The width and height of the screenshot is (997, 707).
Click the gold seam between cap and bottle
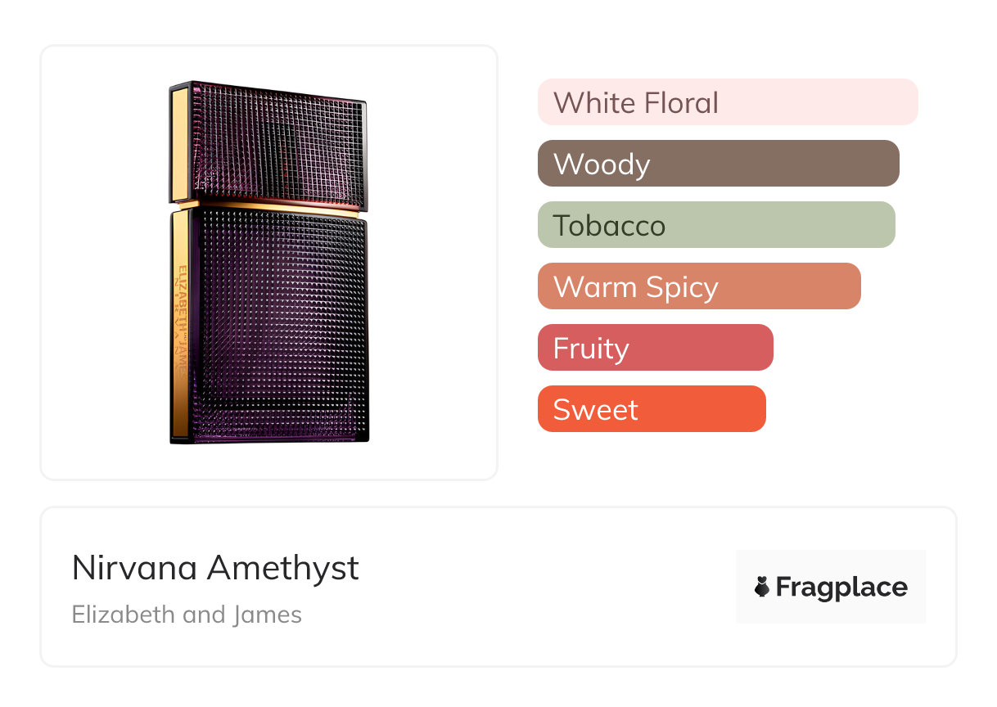(274, 206)
